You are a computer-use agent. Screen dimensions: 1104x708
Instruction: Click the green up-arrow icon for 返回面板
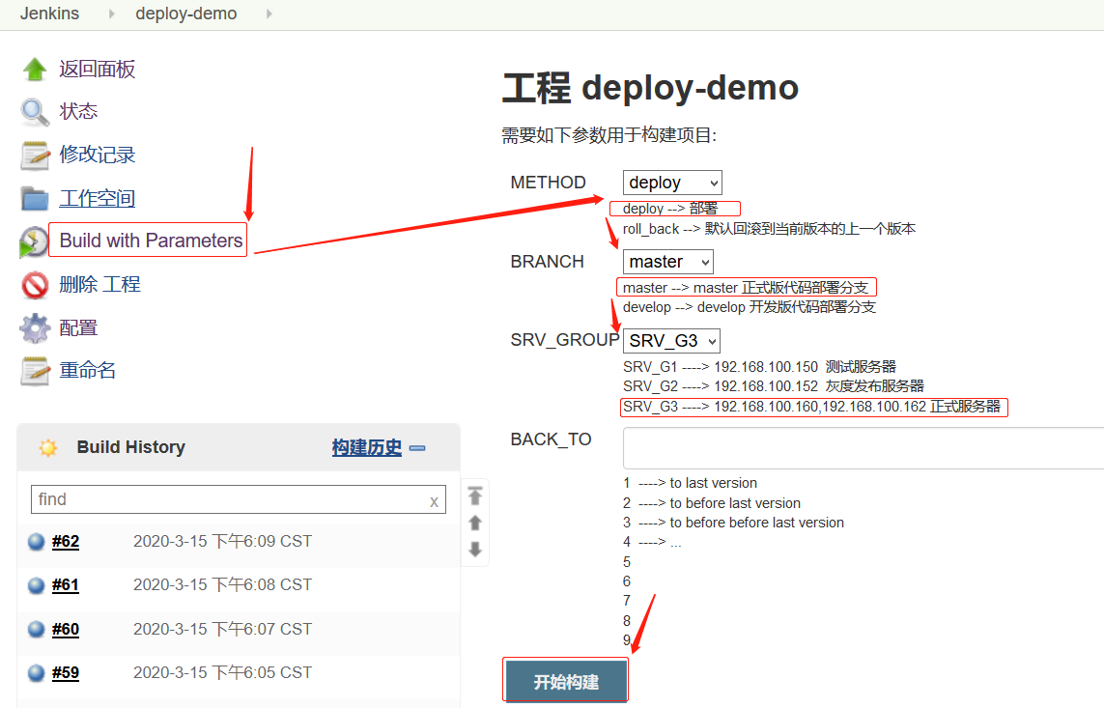tap(35, 69)
